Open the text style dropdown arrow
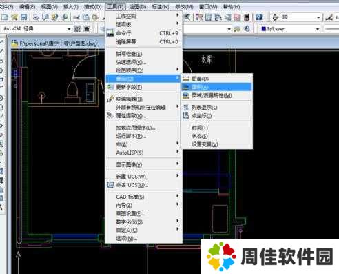 pos(318,17)
